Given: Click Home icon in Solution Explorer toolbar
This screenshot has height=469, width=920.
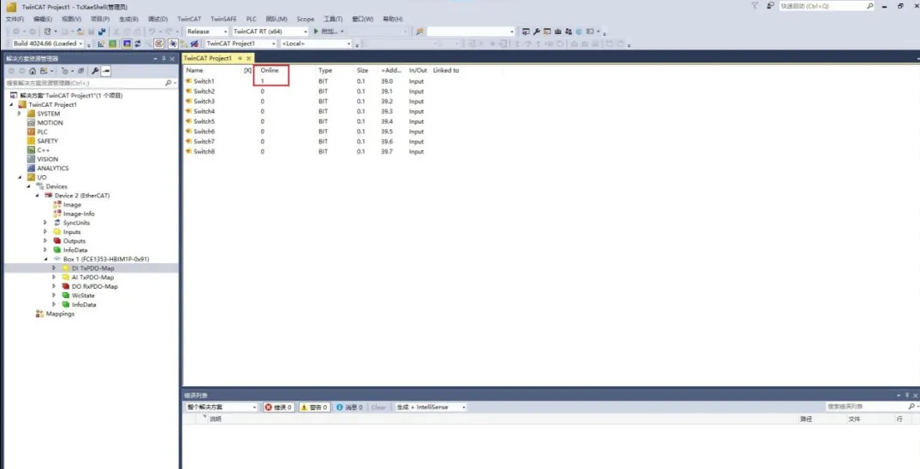Looking at the screenshot, I should 33,71.
